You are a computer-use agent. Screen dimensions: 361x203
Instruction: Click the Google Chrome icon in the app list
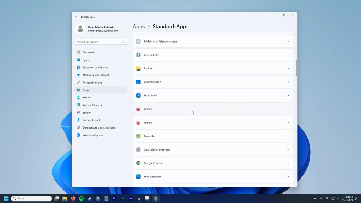click(x=138, y=163)
